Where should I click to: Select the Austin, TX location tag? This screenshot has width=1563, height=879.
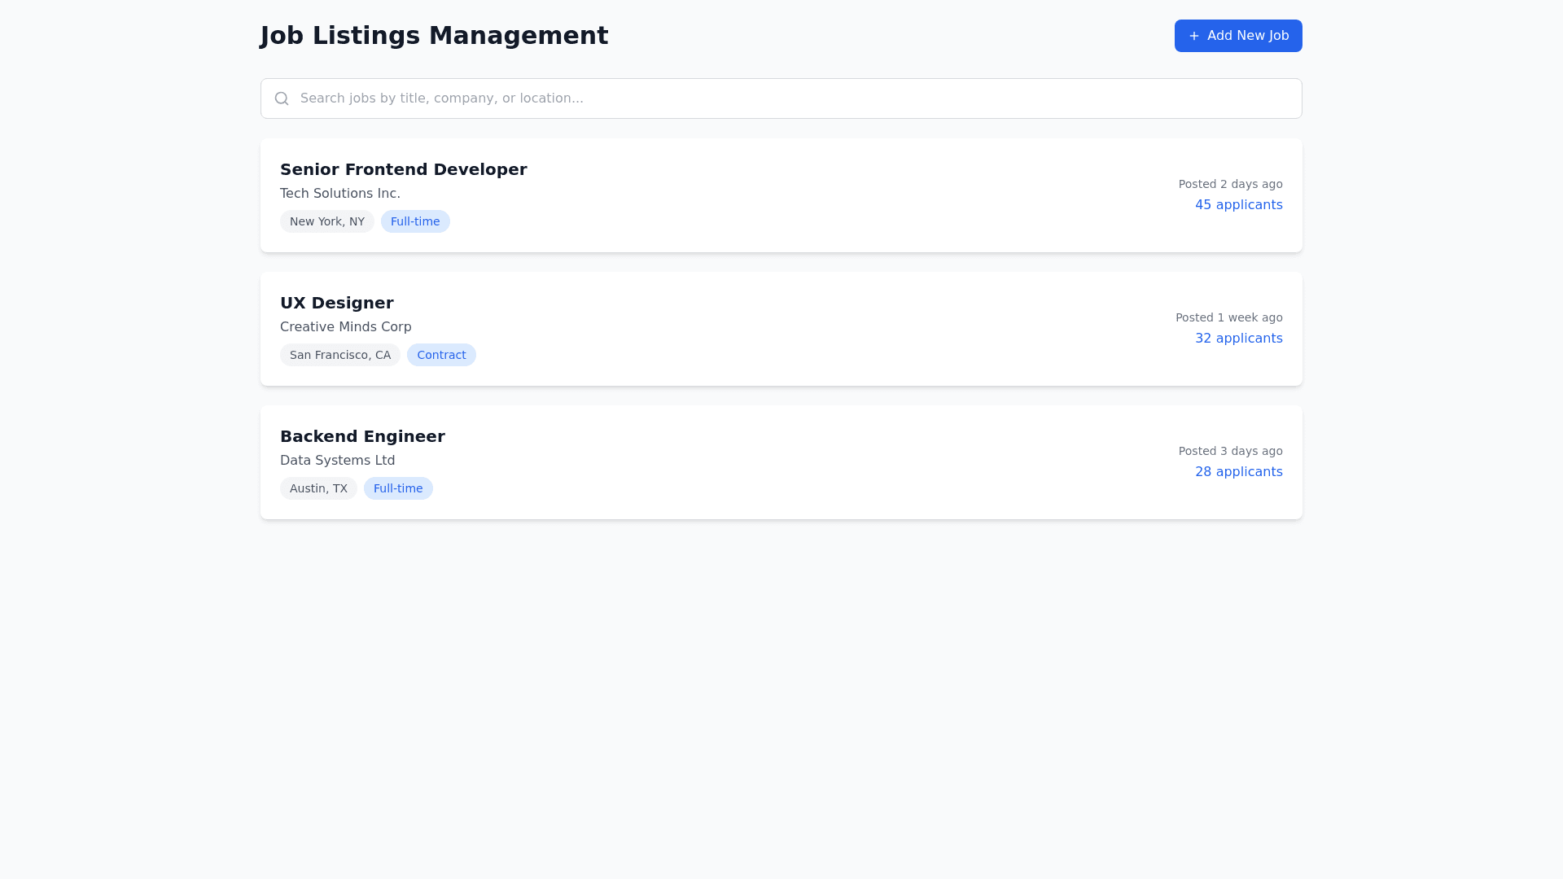pyautogui.click(x=318, y=488)
